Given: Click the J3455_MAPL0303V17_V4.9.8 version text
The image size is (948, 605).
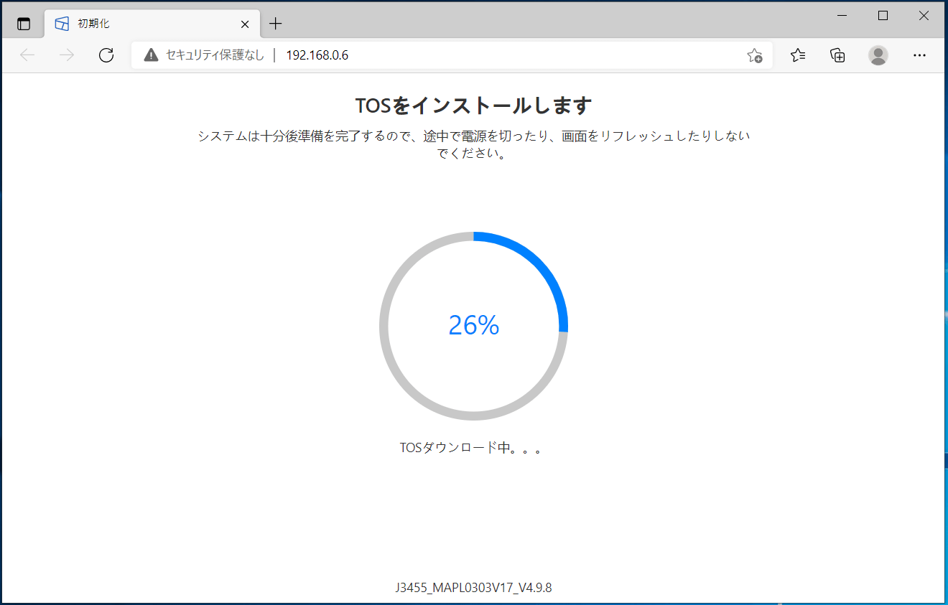Looking at the screenshot, I should (473, 588).
